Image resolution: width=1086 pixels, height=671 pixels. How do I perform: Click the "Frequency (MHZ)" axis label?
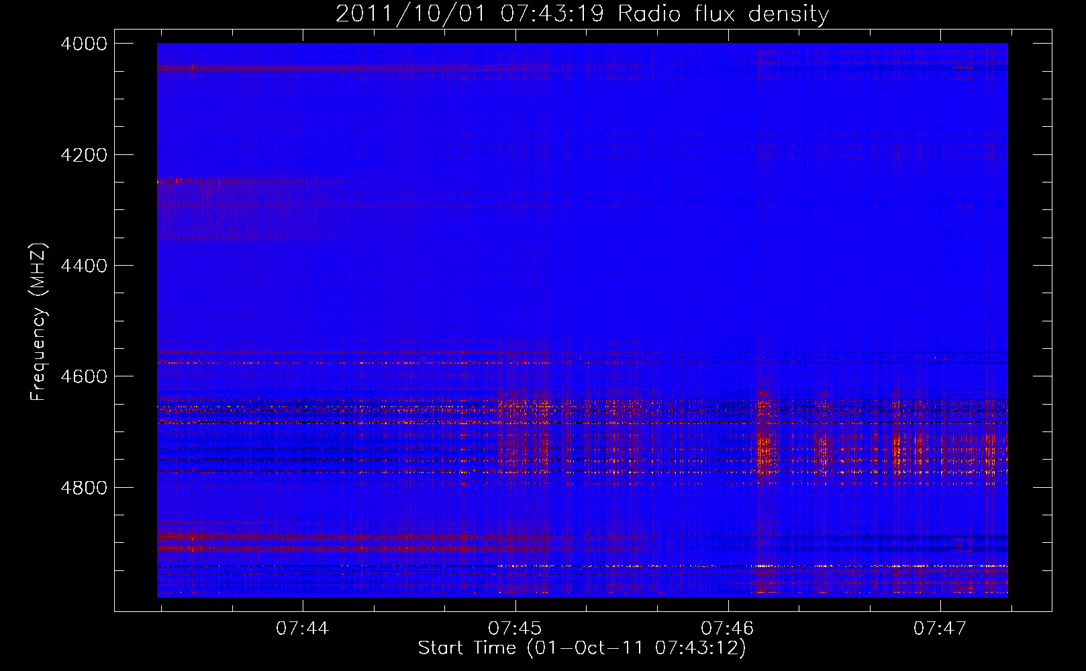click(x=38, y=322)
